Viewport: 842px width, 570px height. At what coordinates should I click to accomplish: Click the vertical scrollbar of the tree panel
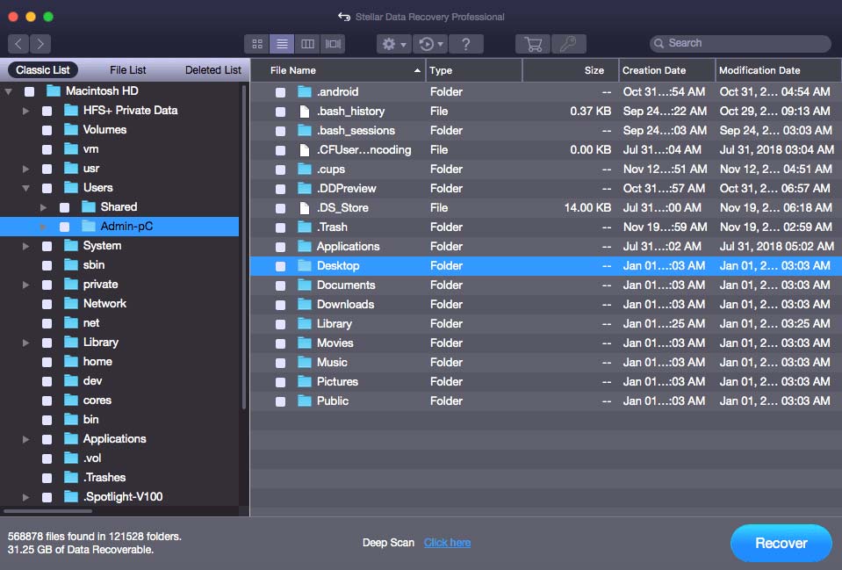(244, 247)
